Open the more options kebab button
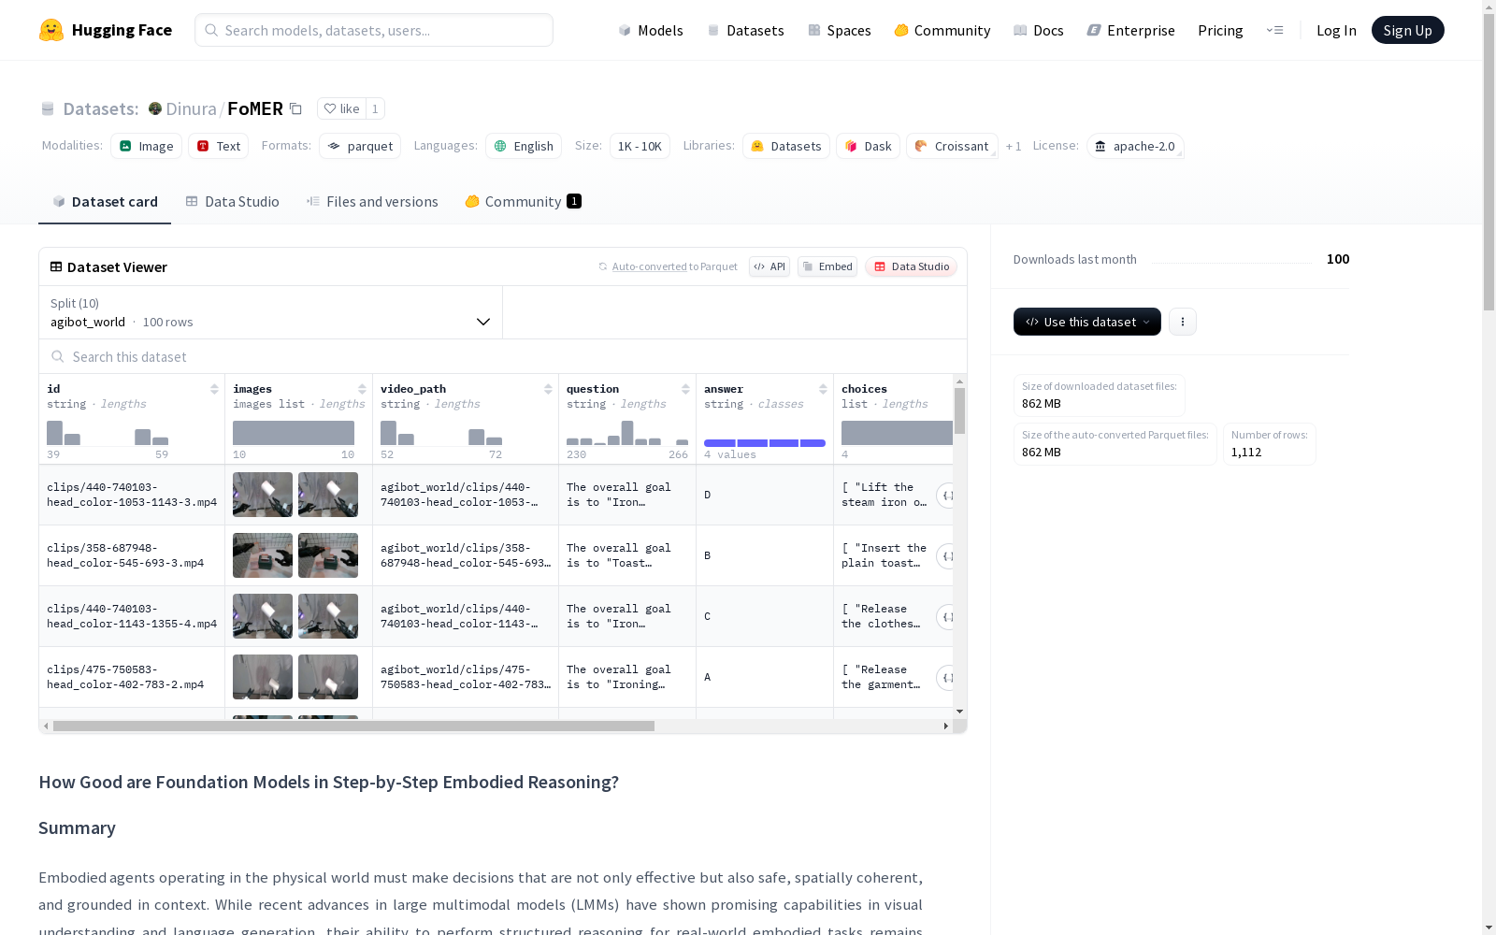Viewport: 1496px width, 935px height. tap(1183, 322)
